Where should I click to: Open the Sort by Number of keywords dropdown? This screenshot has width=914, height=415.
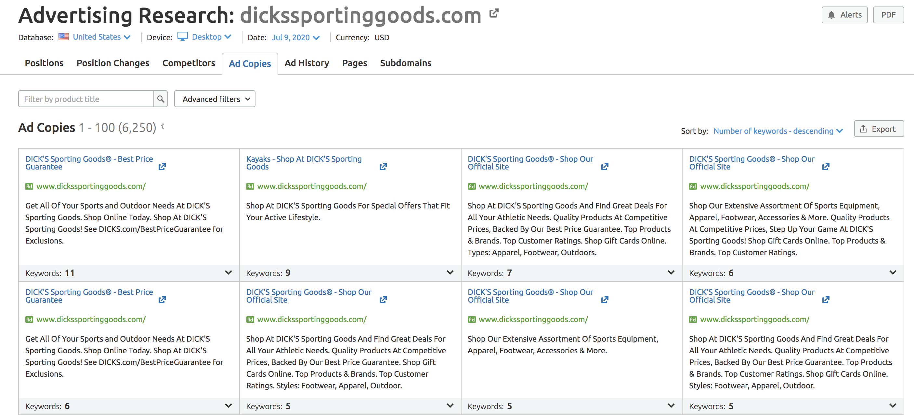point(778,131)
